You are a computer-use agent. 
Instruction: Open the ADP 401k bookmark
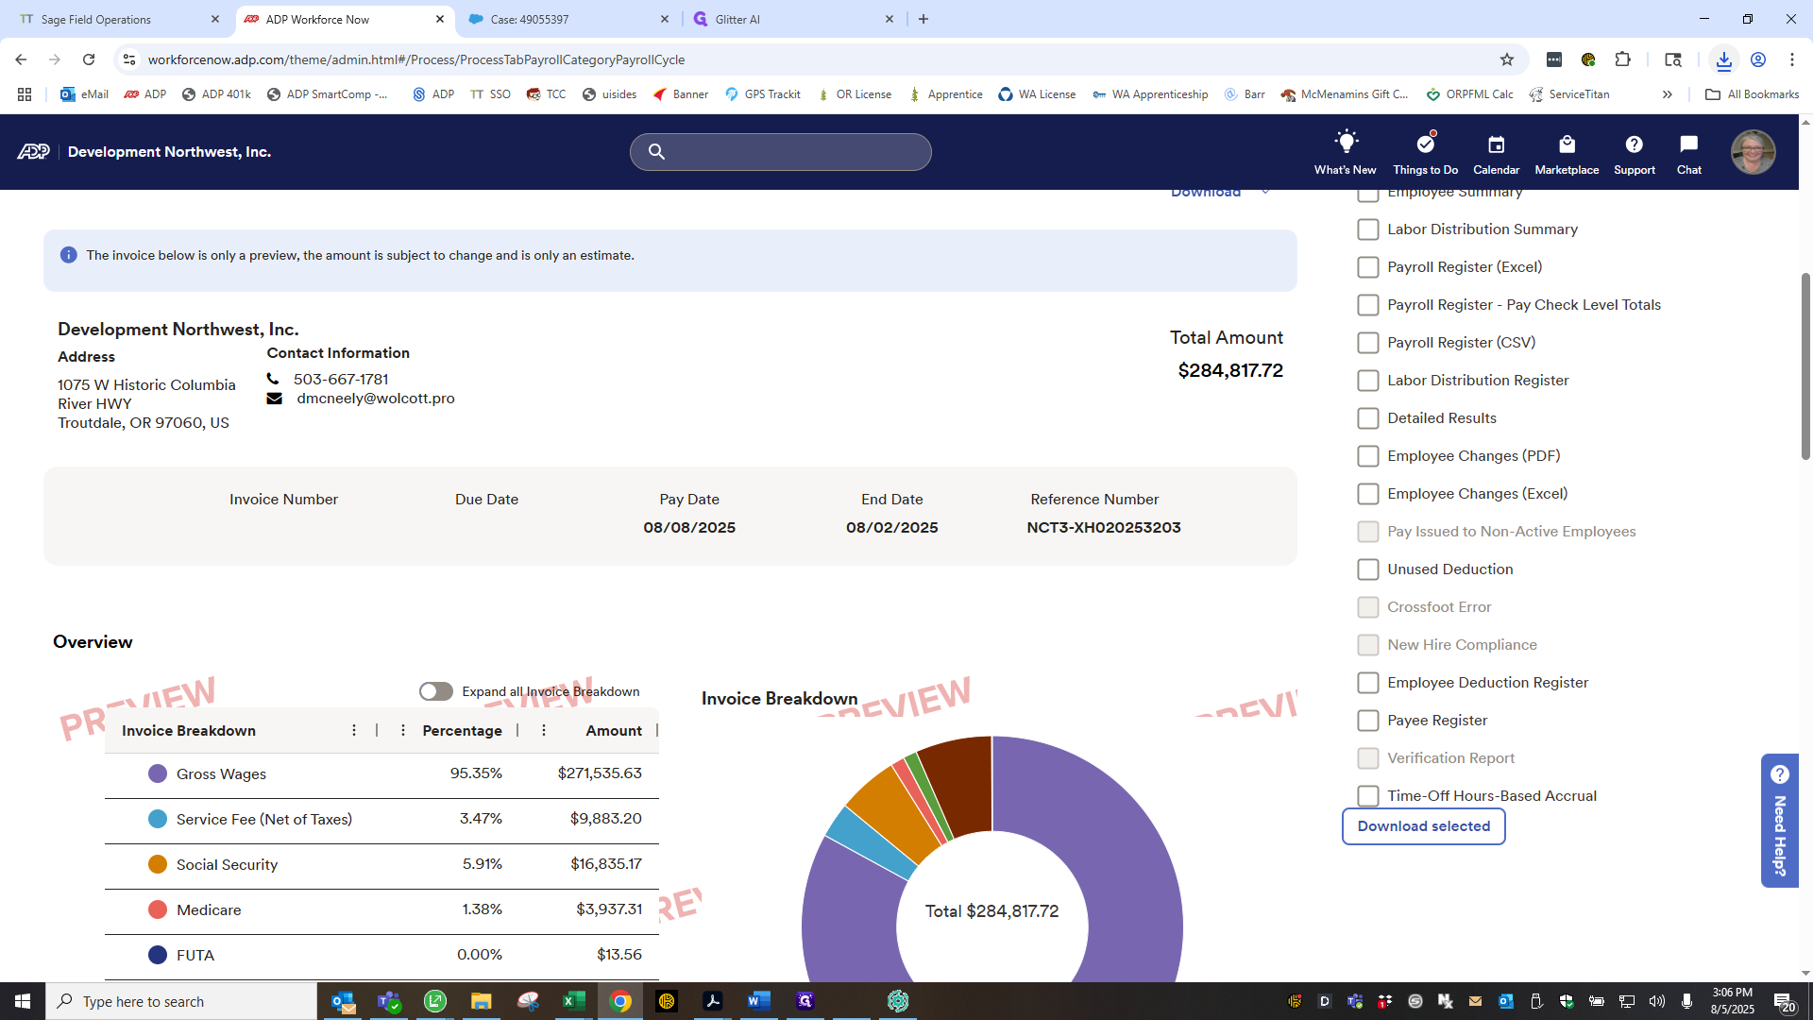pos(216,94)
